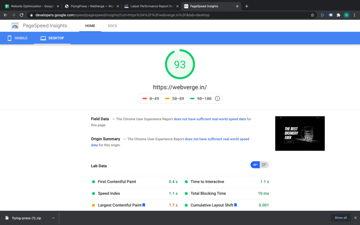Switch to compact metrics view in Lab Data
The height and width of the screenshot is (225, 360).
(x=255, y=165)
